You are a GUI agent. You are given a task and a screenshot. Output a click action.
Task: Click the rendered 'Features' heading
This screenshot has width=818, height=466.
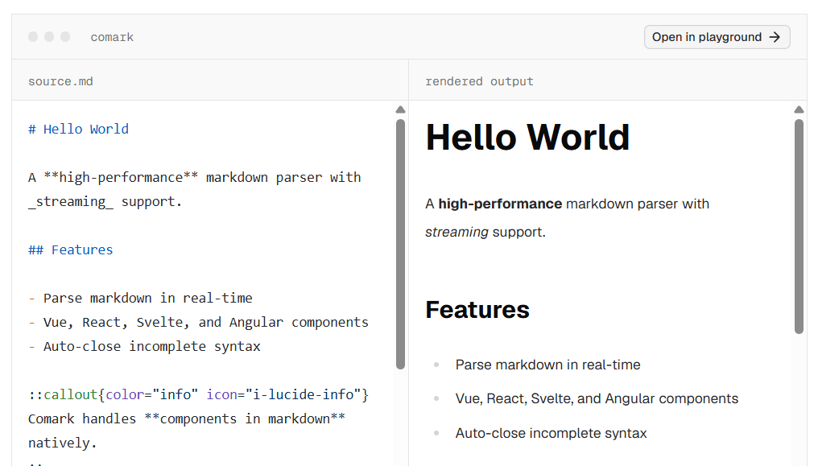pyautogui.click(x=477, y=310)
